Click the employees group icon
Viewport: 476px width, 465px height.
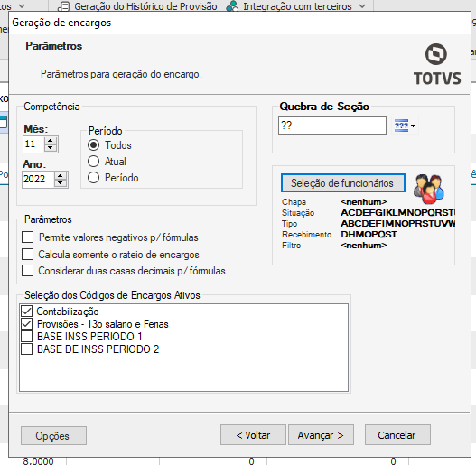[429, 189]
